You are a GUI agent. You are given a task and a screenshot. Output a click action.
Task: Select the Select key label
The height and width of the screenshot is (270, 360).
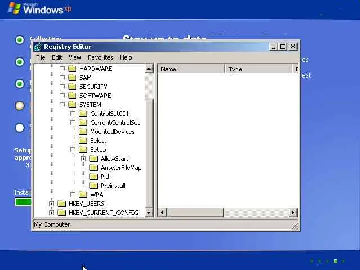[98, 141]
